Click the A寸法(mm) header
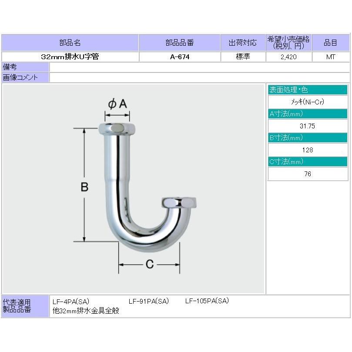This screenshot has height=352, width=352. [308, 113]
